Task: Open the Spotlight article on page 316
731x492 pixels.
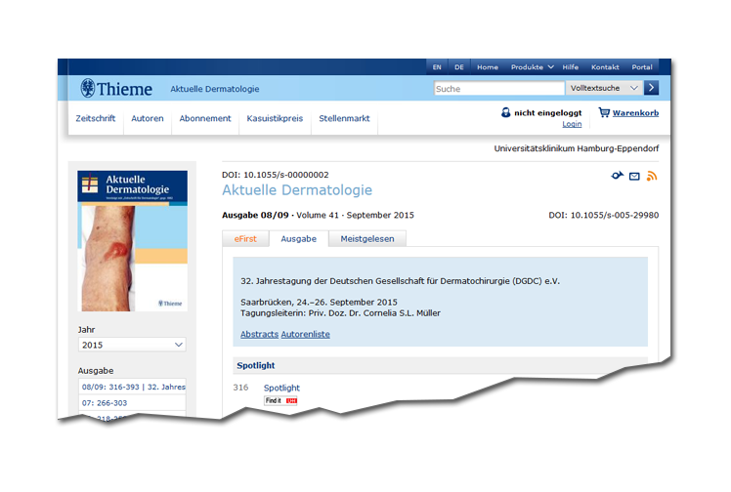Action: [x=281, y=388]
